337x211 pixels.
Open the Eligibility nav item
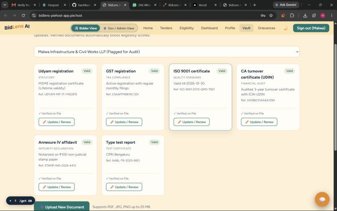[x=186, y=28]
